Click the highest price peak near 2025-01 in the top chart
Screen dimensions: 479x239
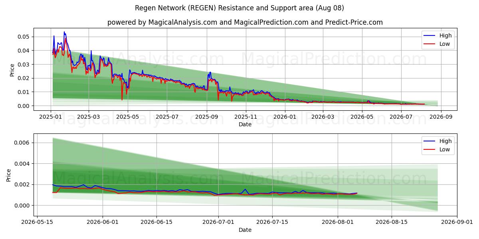[64, 32]
